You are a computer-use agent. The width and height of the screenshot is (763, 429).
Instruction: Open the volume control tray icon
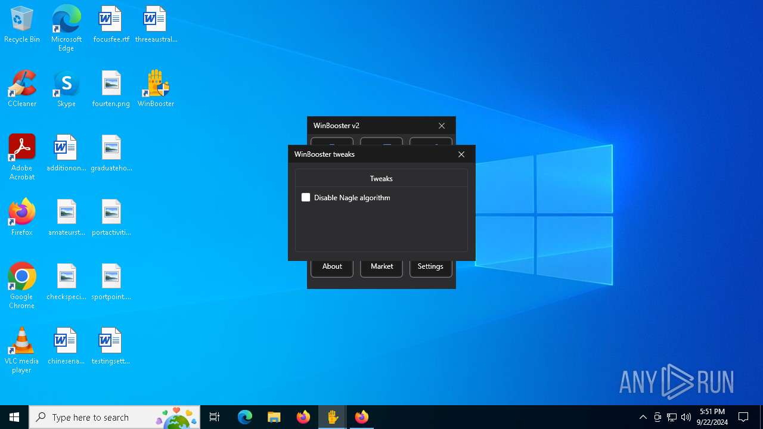coord(686,417)
